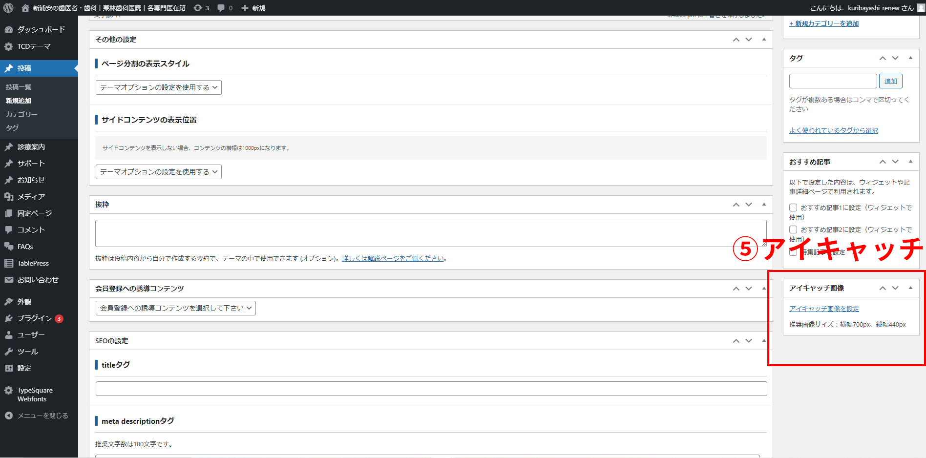Open the updates icon showing 3
The height and width of the screenshot is (458, 926).
pos(201,8)
